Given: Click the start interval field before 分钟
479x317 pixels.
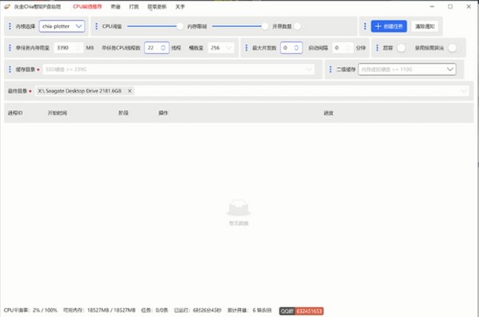Looking at the screenshot, I should point(342,48).
